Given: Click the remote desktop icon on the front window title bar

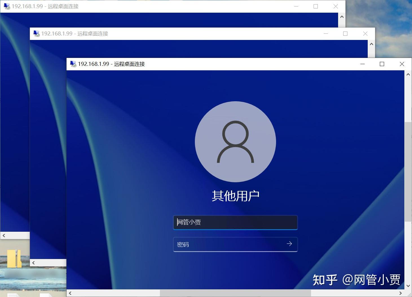Looking at the screenshot, I should (73, 64).
